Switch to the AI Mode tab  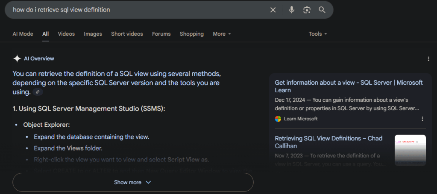click(23, 34)
